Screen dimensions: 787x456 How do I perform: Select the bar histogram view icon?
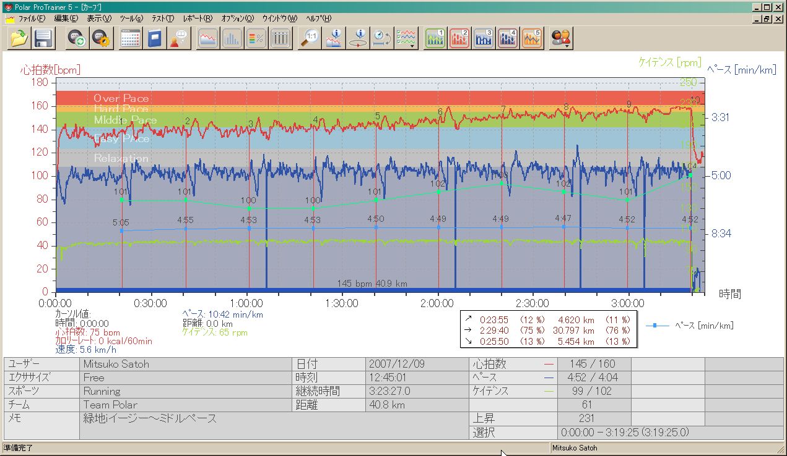coord(232,39)
